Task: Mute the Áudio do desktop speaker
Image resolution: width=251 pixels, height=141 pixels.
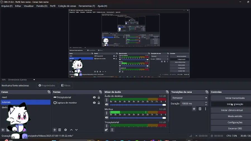Action: [107, 104]
